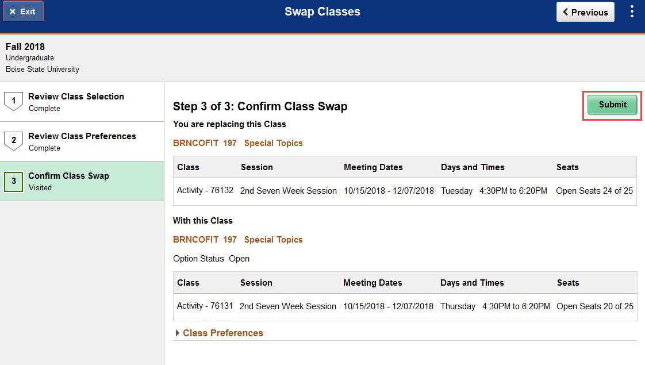This screenshot has height=365, width=645.
Task: Click the Exit button
Action: click(x=23, y=11)
